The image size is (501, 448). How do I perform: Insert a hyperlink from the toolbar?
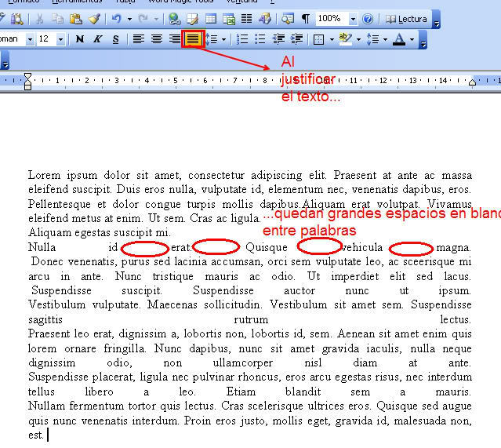(x=175, y=18)
